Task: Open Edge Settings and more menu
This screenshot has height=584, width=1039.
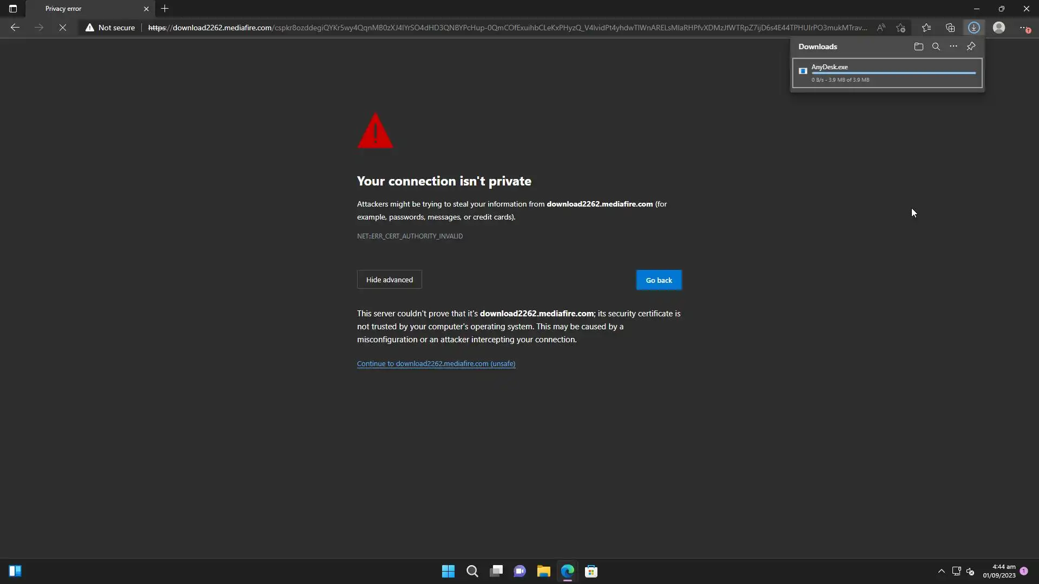Action: 1024,28
